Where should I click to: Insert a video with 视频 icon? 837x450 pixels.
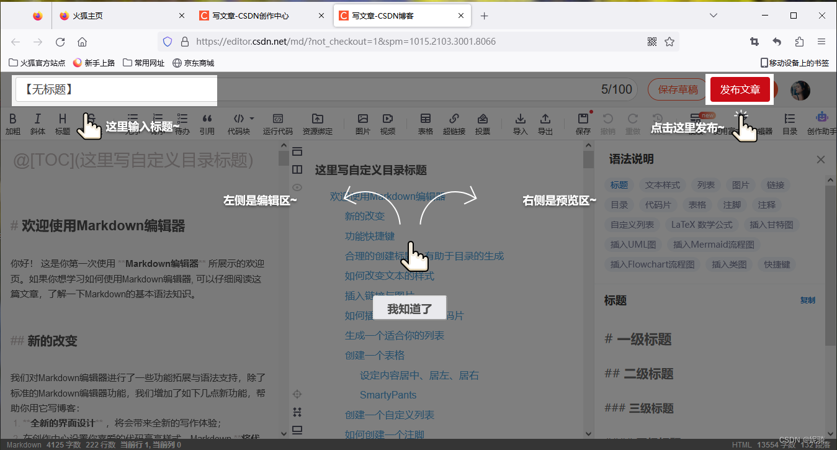click(388, 124)
